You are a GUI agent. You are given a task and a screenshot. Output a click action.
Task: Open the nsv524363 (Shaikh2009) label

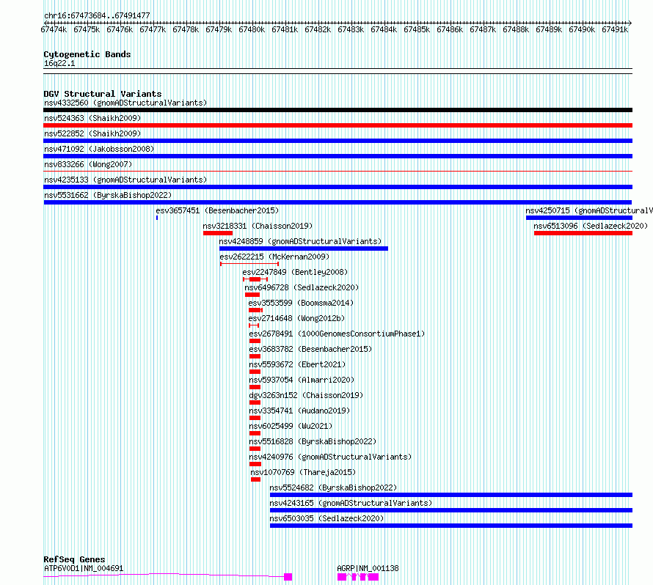[x=92, y=118]
